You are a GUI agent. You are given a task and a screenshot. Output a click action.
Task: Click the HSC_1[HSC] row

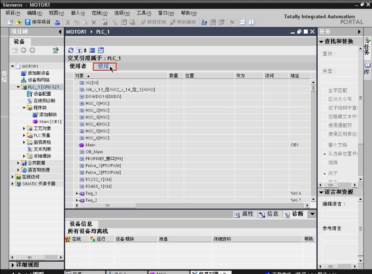tap(188, 103)
